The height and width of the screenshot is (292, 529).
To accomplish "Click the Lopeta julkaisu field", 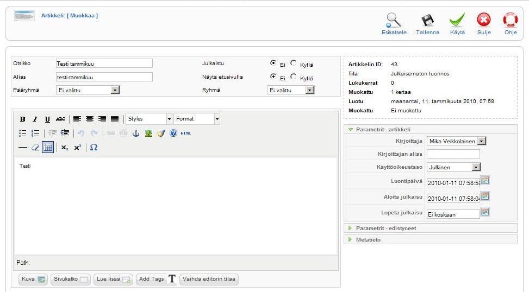I will pyautogui.click(x=453, y=214).
